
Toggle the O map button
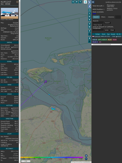89,16
